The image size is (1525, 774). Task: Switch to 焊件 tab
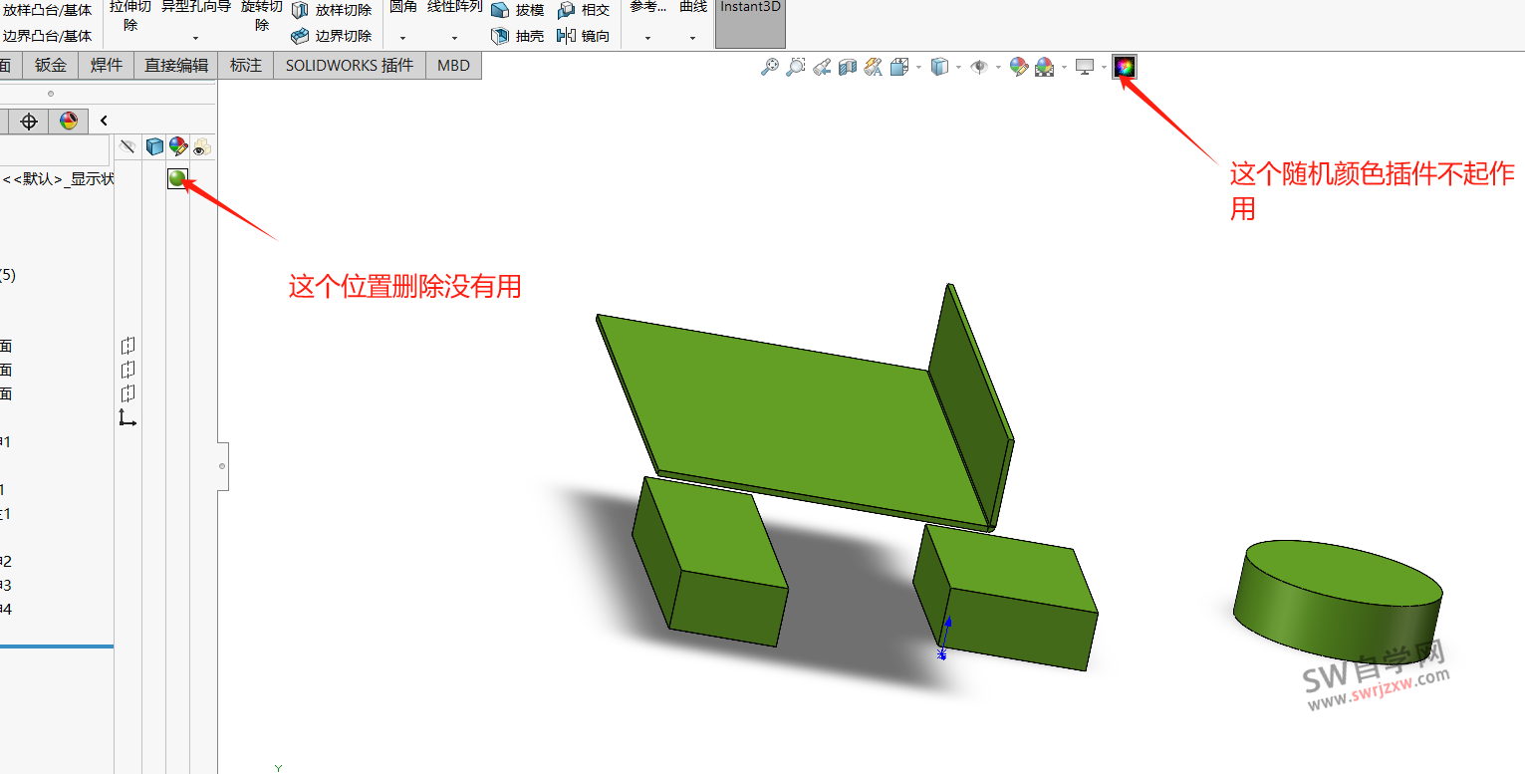tap(107, 66)
